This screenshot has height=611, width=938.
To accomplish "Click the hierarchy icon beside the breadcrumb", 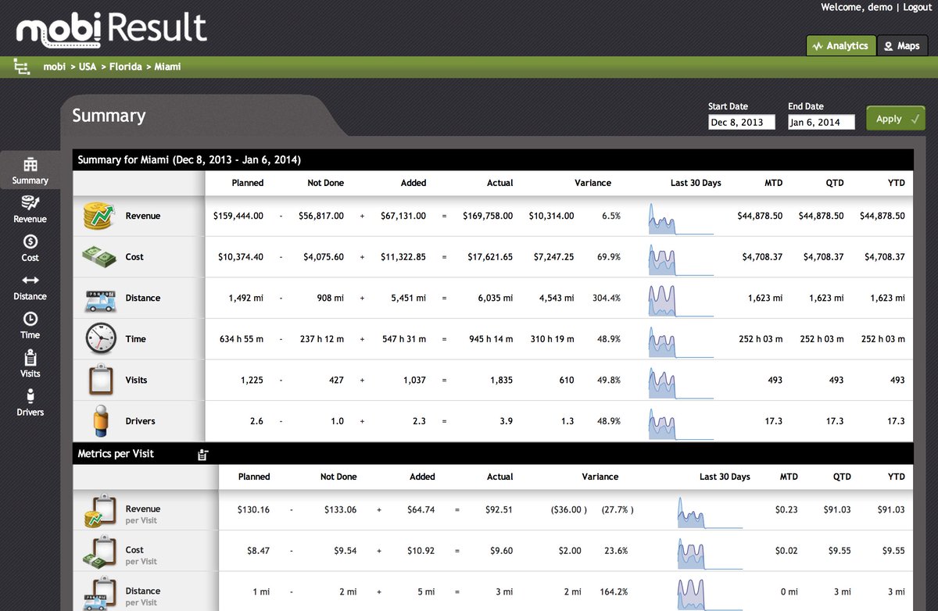I will 20,67.
